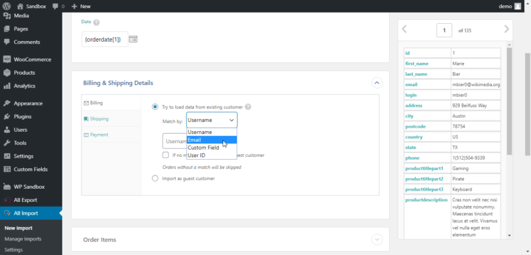The height and width of the screenshot is (255, 531).
Task: Open the Custom Fields menu
Action: pos(31,169)
